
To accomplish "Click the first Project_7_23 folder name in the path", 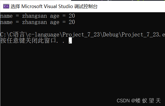I will pos(81,35).
